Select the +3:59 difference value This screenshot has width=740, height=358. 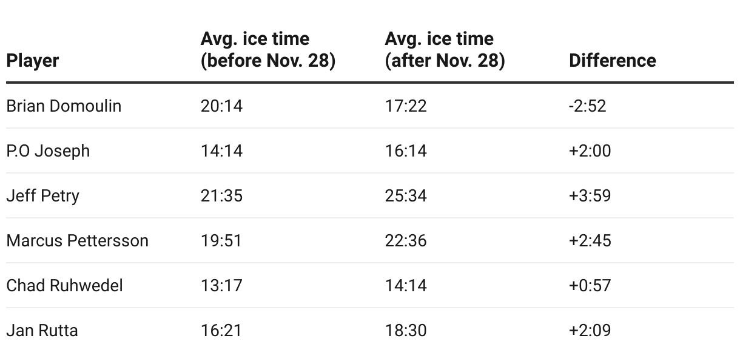pyautogui.click(x=590, y=195)
